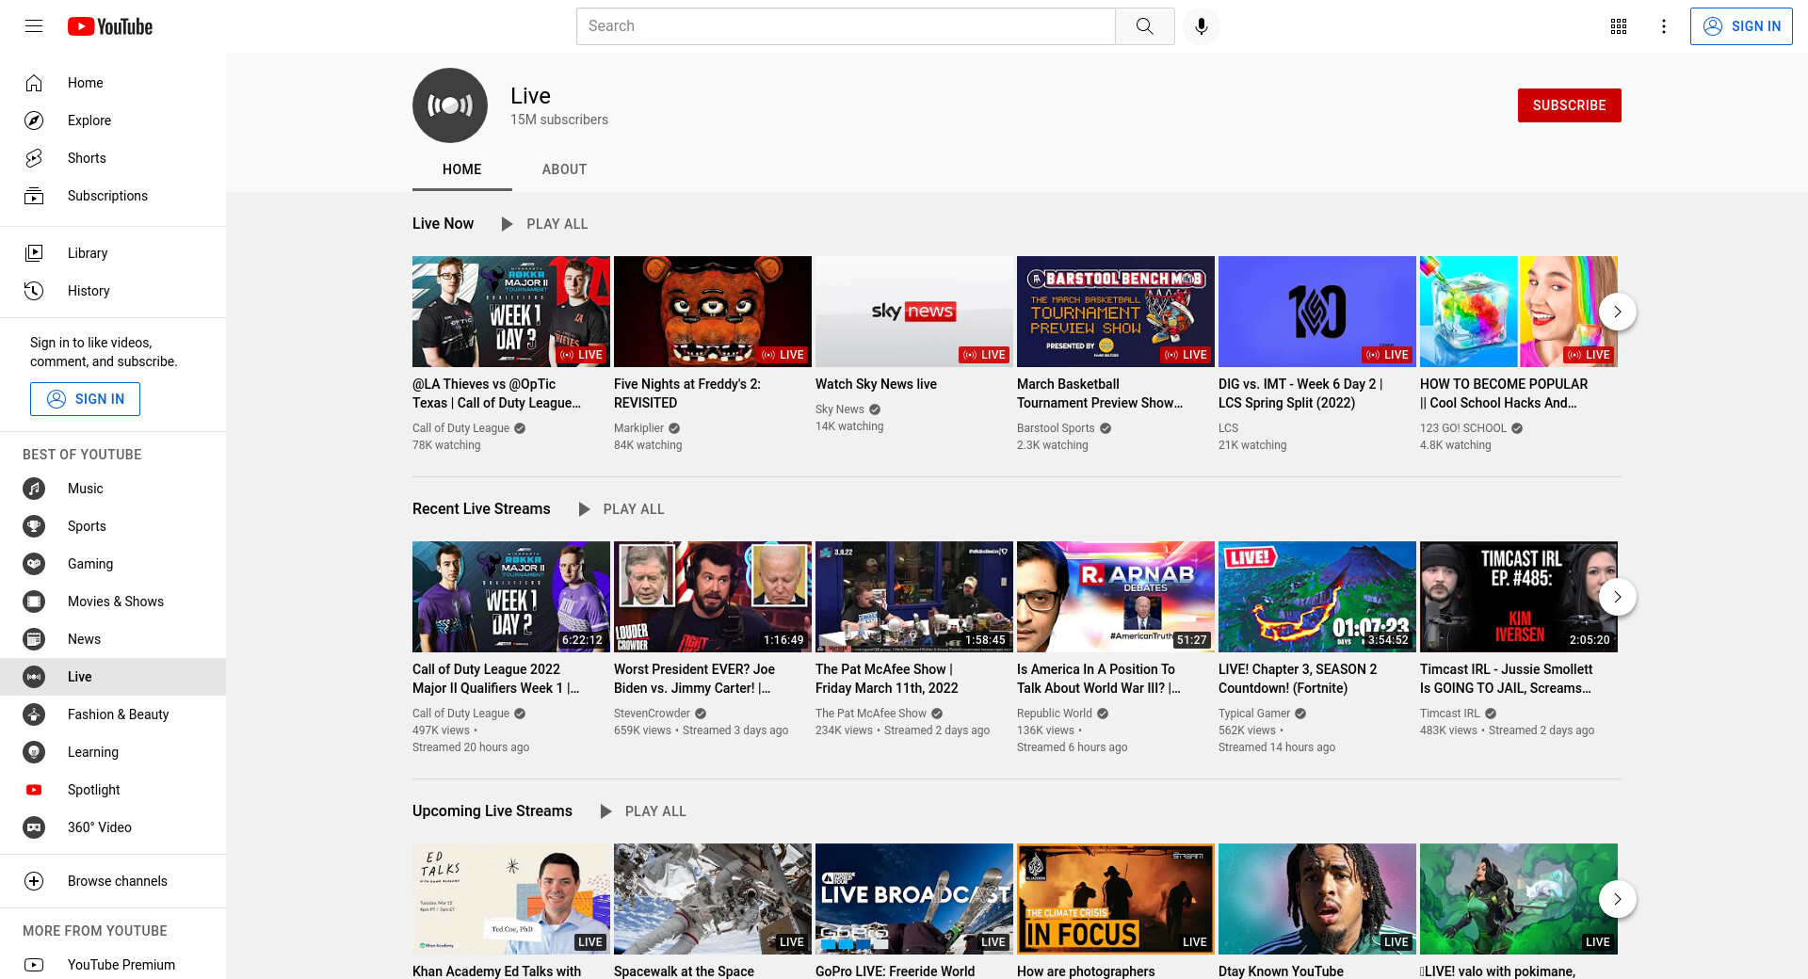Open the Typical Gamer channel link
Viewport: 1808px width, 979px height.
(x=1254, y=714)
